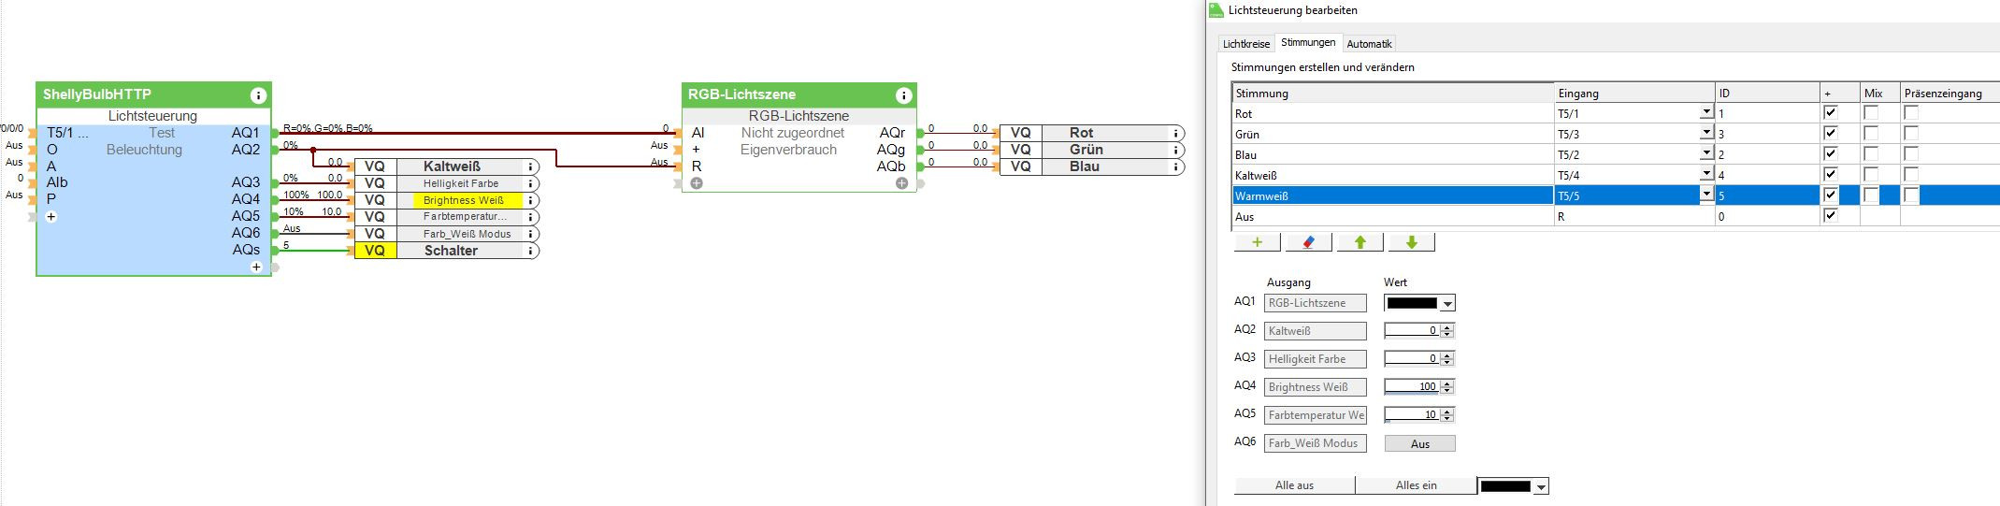
Task: Click Alles ein button
Action: tap(1416, 485)
